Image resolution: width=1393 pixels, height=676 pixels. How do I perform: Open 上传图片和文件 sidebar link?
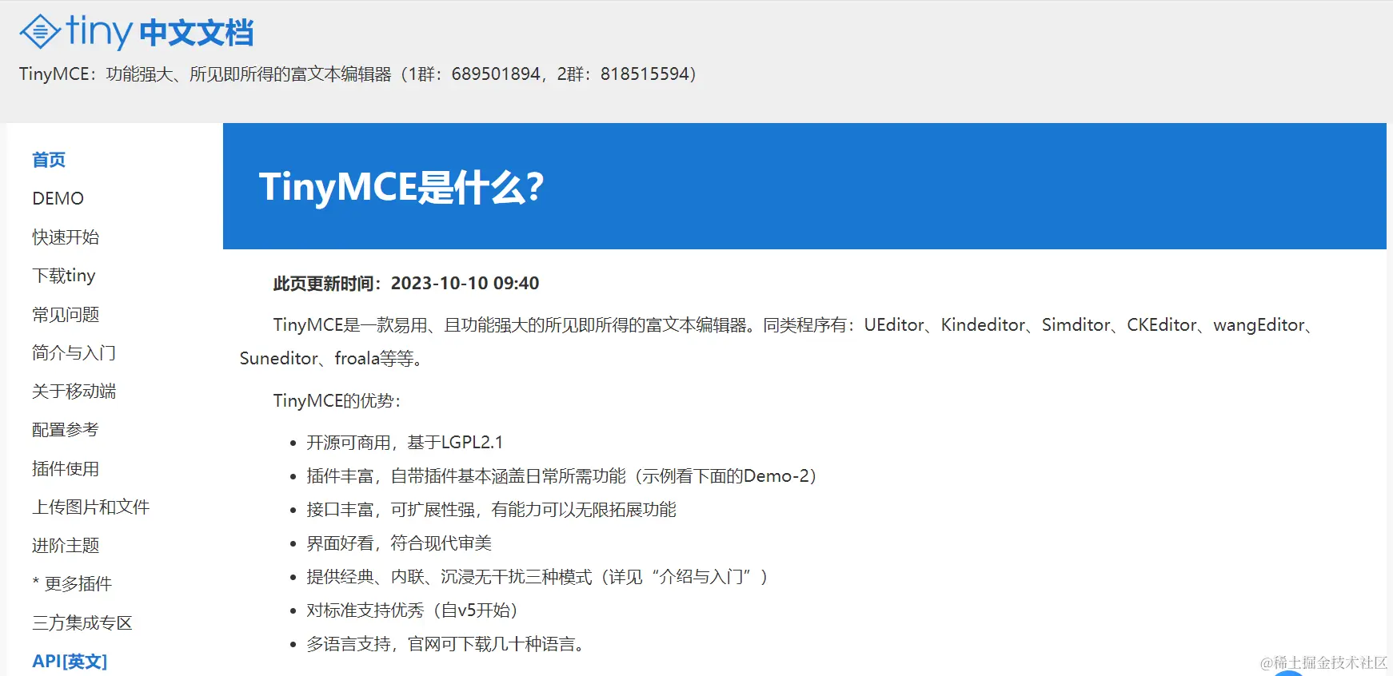pyautogui.click(x=91, y=507)
